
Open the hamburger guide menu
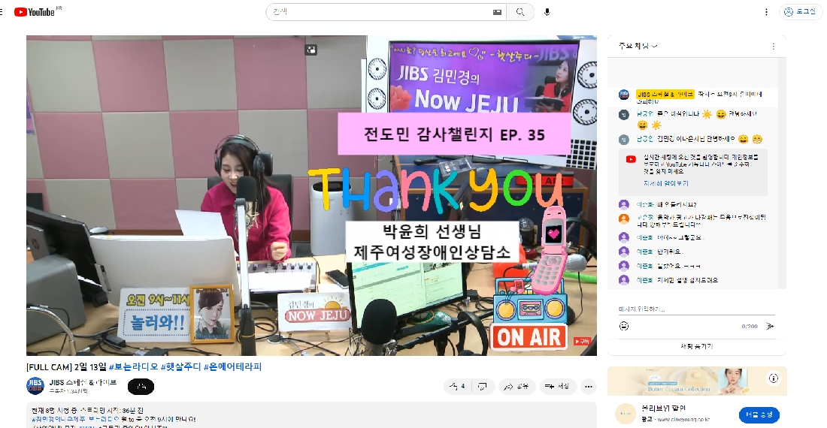1,11
